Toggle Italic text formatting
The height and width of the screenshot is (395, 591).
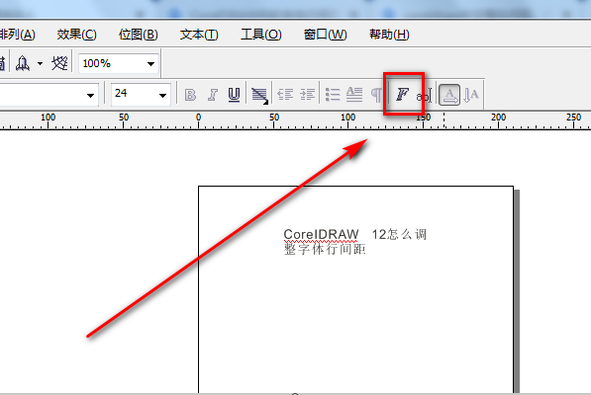[213, 95]
